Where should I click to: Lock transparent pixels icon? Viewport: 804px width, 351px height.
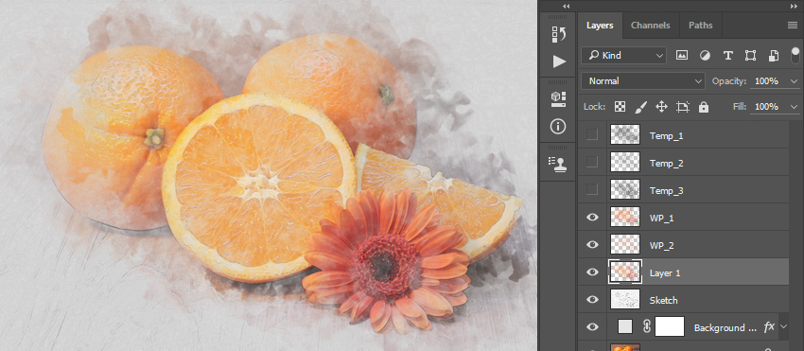coord(620,107)
